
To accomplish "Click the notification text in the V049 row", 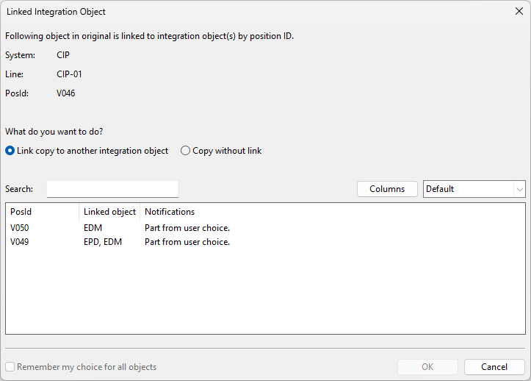I will tap(187, 242).
